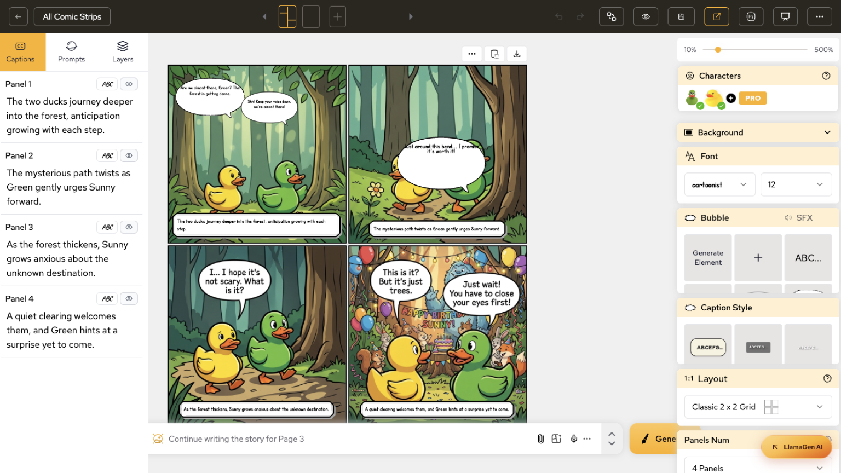
Task: Open the font size 12 dropdown
Action: (796, 184)
